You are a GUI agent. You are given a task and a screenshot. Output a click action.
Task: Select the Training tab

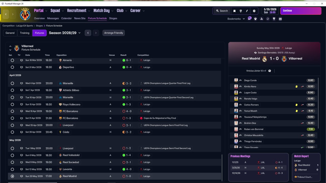pyautogui.click(x=25, y=33)
